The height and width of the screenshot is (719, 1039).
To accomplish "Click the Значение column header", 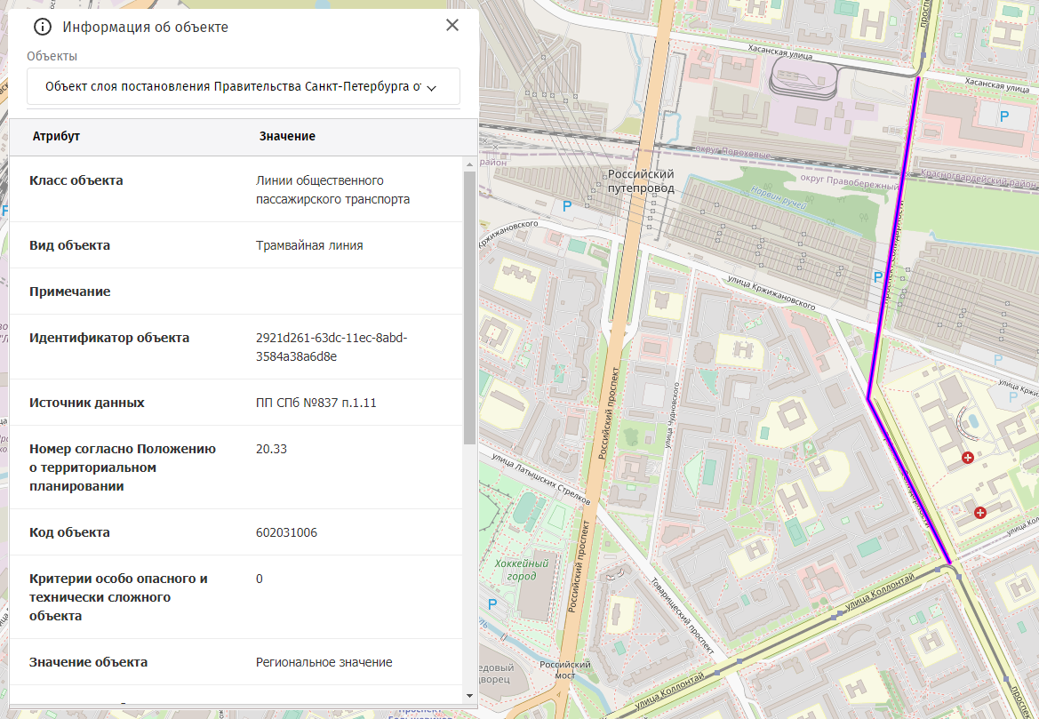I will [287, 136].
